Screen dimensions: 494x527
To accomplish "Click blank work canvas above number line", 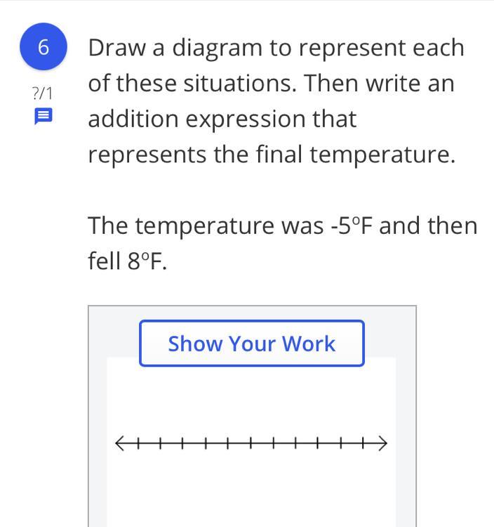I will point(251,397).
